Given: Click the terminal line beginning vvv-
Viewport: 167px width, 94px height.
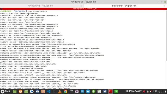Looking at the screenshot, I should [x=32, y=40].
